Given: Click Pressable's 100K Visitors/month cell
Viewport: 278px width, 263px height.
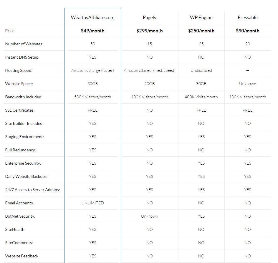Looking at the screenshot, I should [247, 97].
